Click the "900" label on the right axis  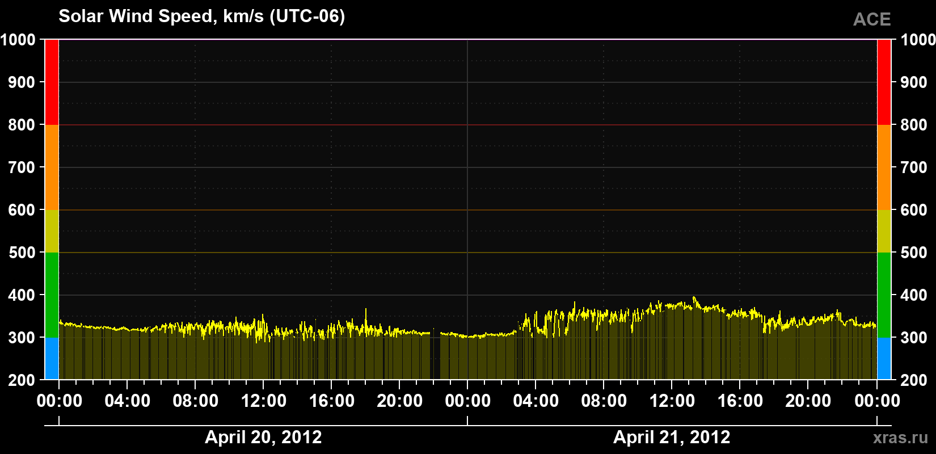914,82
